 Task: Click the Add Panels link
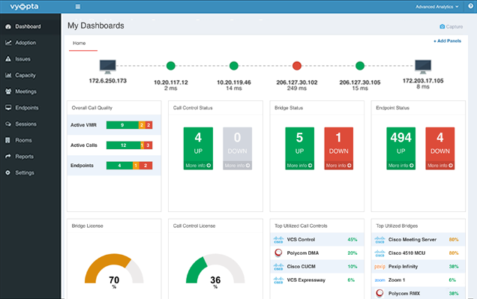click(447, 40)
